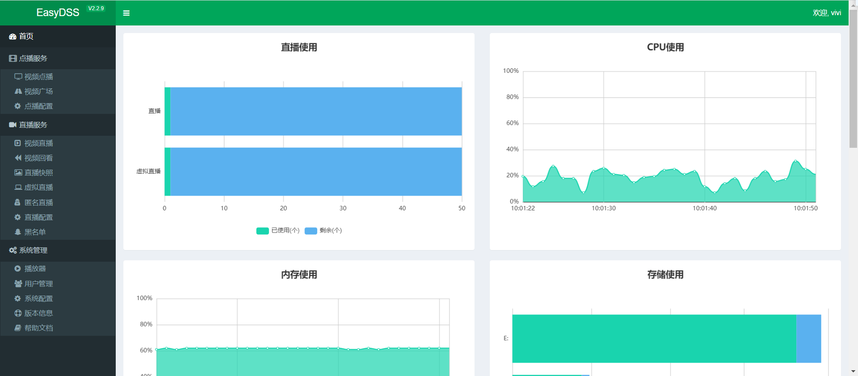
Task: Click the rewind icon beside 视频回看
Action: coord(18,158)
